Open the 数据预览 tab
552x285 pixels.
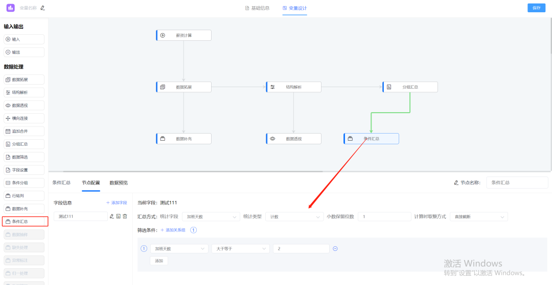coord(119,183)
